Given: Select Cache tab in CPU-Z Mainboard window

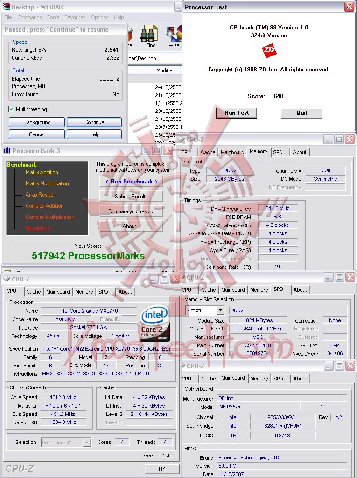Looking at the screenshot, I should (x=209, y=379).
